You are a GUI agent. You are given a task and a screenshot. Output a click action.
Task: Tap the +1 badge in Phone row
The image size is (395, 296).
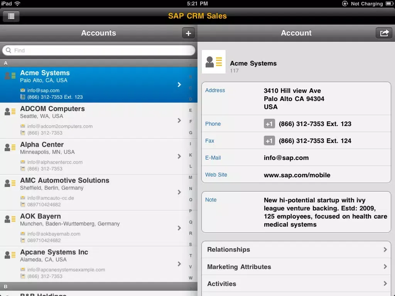pyautogui.click(x=269, y=124)
